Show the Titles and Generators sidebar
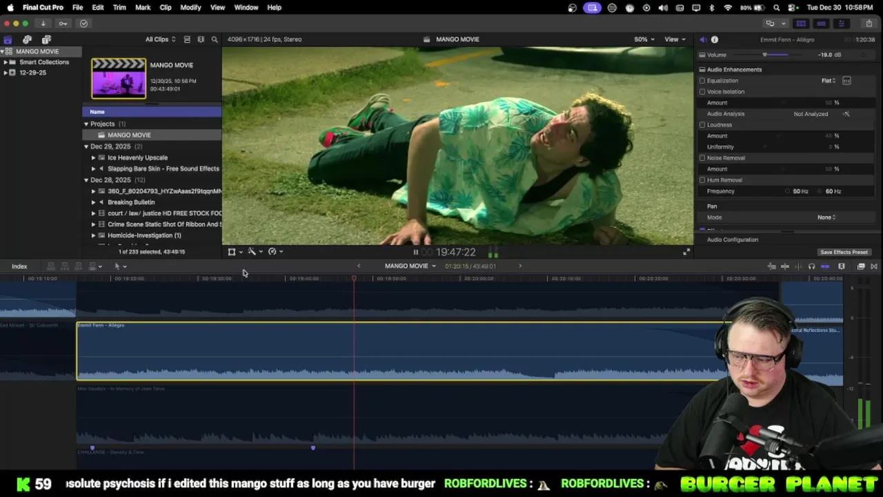Image resolution: width=883 pixels, height=497 pixels. (x=46, y=39)
